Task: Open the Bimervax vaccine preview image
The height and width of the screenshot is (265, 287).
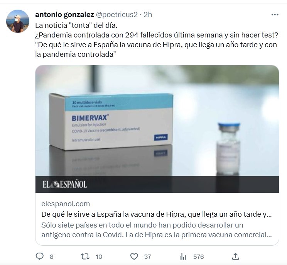Action: click(157, 121)
